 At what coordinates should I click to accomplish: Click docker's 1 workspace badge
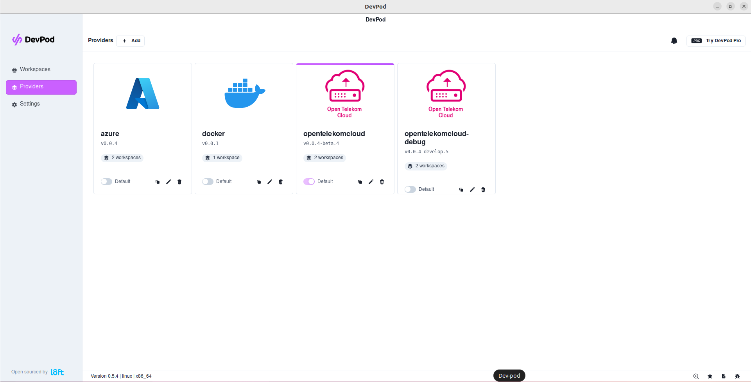pyautogui.click(x=222, y=158)
